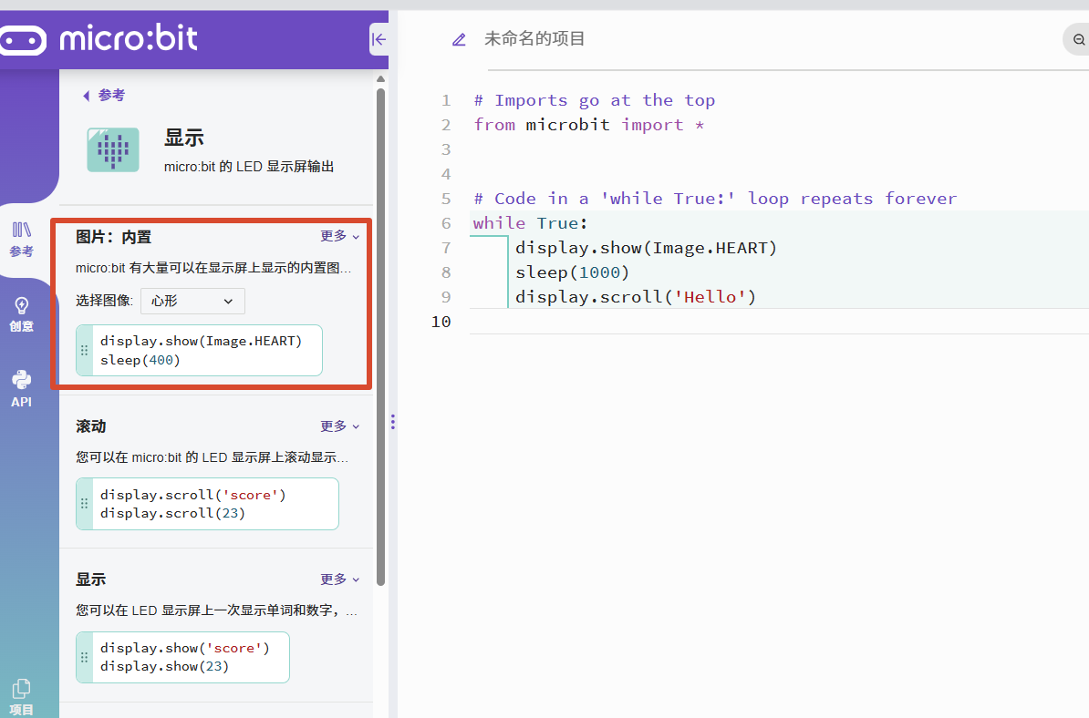Image resolution: width=1089 pixels, height=718 pixels.
Task: Click the 您可以在 micro:bit 的 LED scrolling description
Action: pos(212,457)
